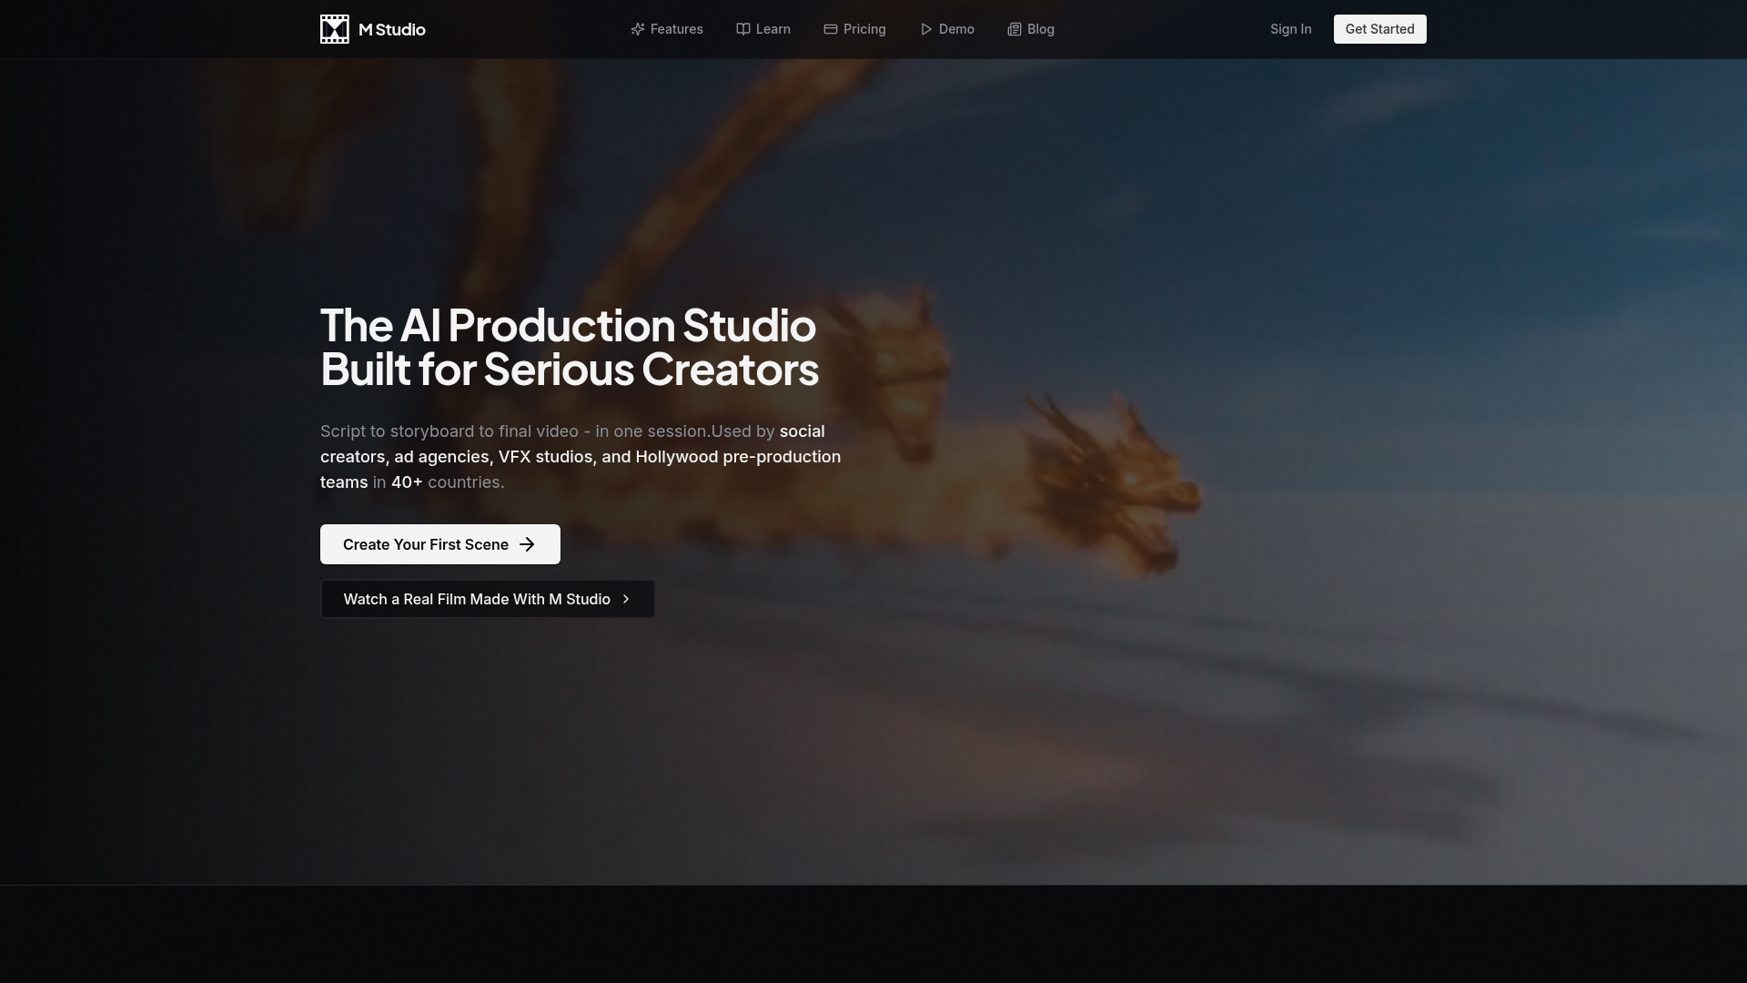Screen dimensions: 1747x983
Task: Click the chevron icon in the Watch a Real Film button
Action: click(x=626, y=599)
